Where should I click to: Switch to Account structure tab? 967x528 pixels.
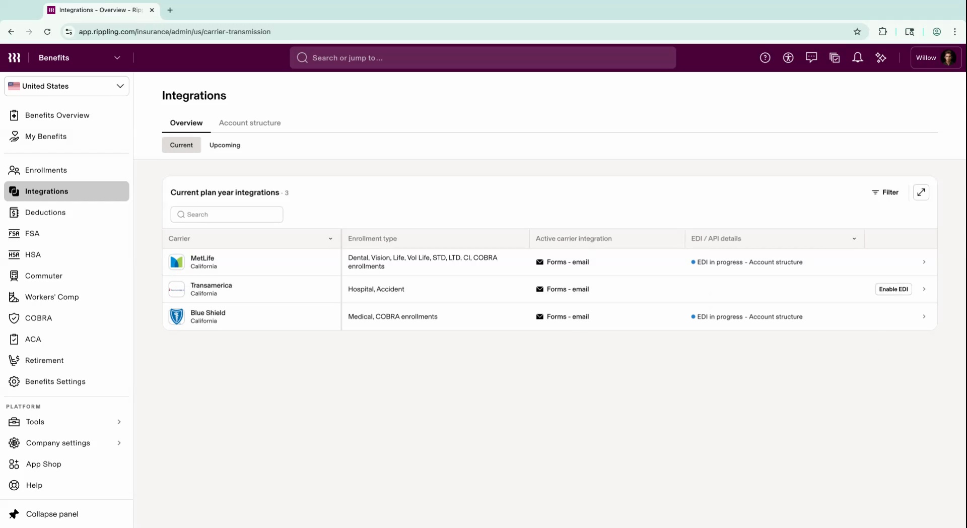[x=250, y=123]
